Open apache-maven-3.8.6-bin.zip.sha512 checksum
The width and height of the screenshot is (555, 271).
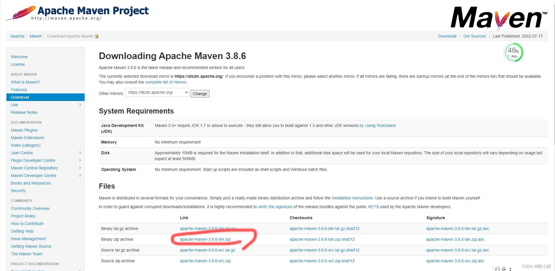(322, 239)
